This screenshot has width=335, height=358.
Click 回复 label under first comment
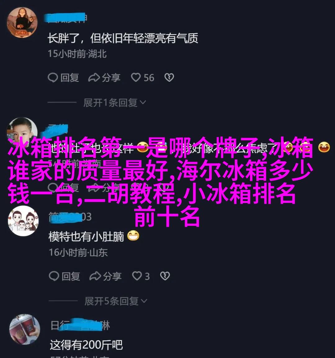70,78
